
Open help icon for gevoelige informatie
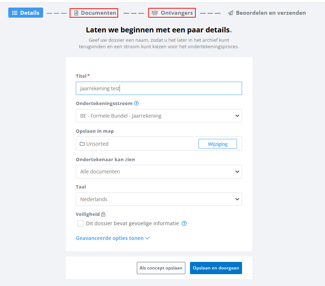pyautogui.click(x=184, y=223)
